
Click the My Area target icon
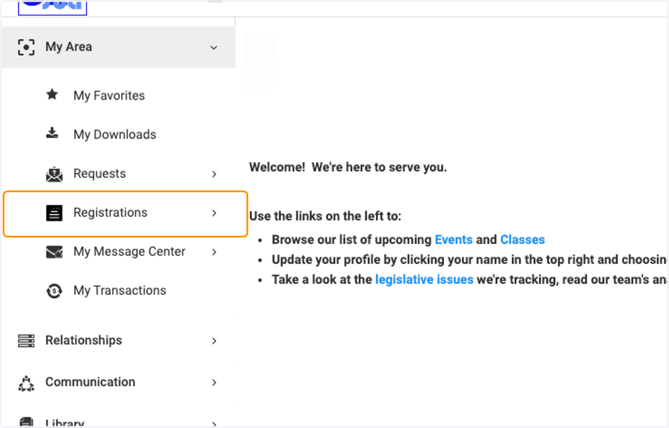point(26,47)
